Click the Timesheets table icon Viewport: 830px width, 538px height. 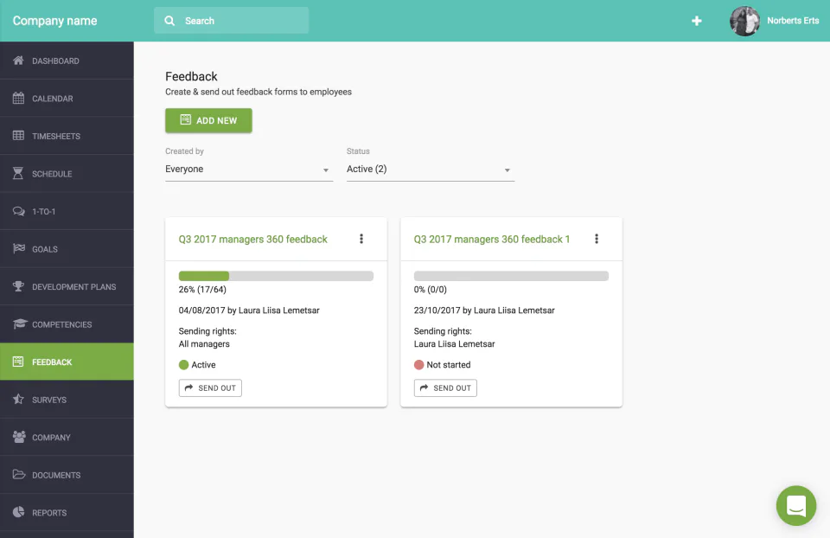pos(18,136)
